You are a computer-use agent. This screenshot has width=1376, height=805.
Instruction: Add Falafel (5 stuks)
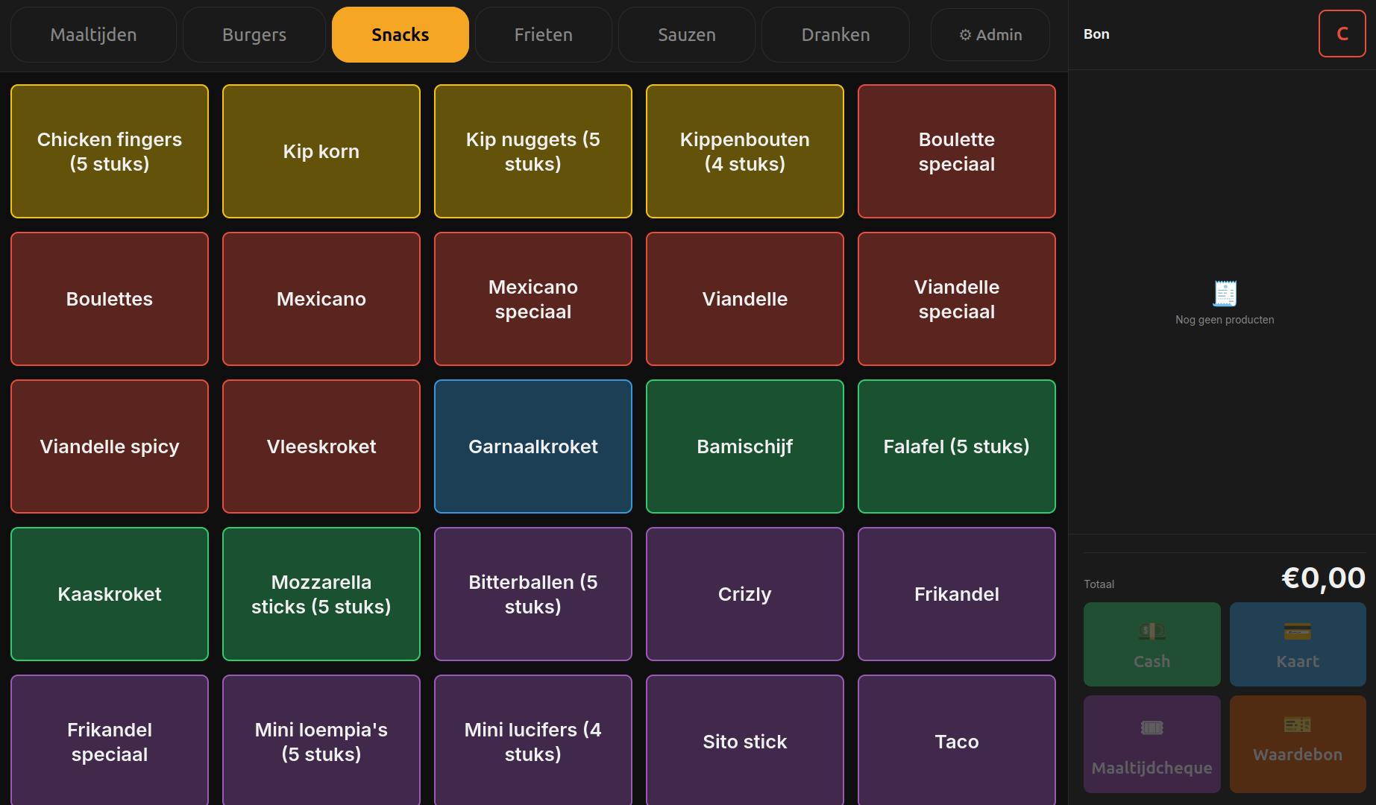(x=957, y=446)
